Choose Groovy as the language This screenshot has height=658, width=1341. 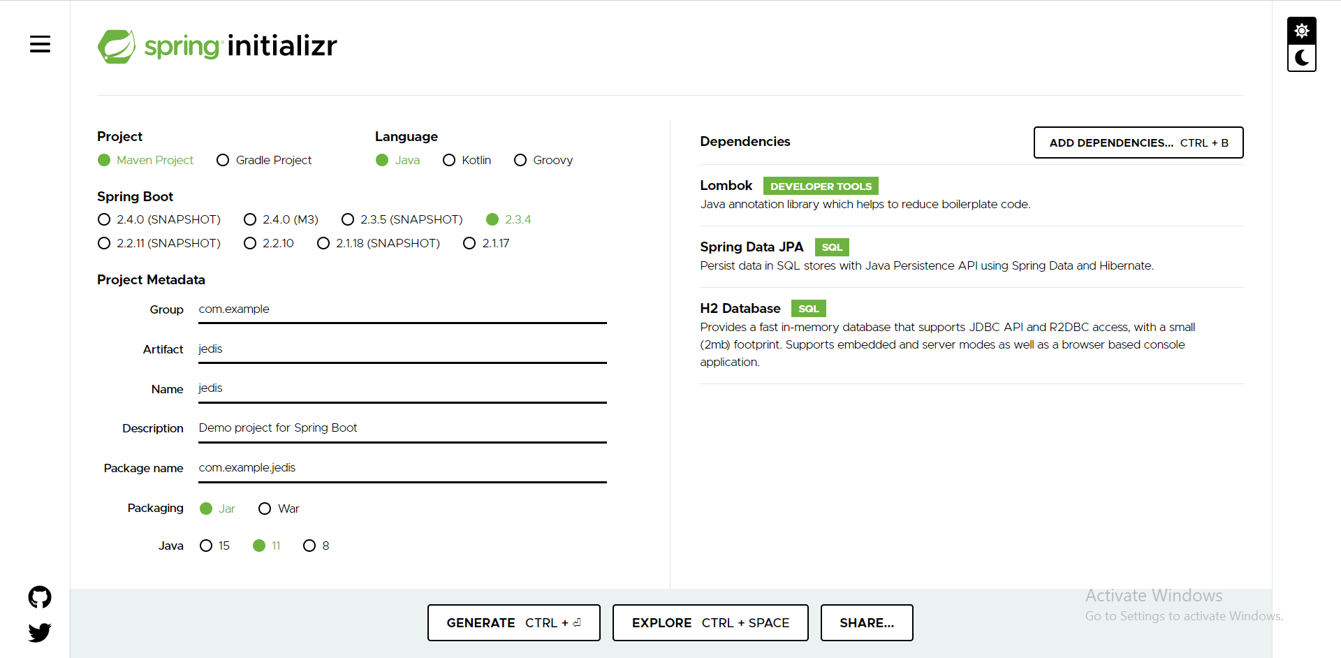(x=543, y=160)
